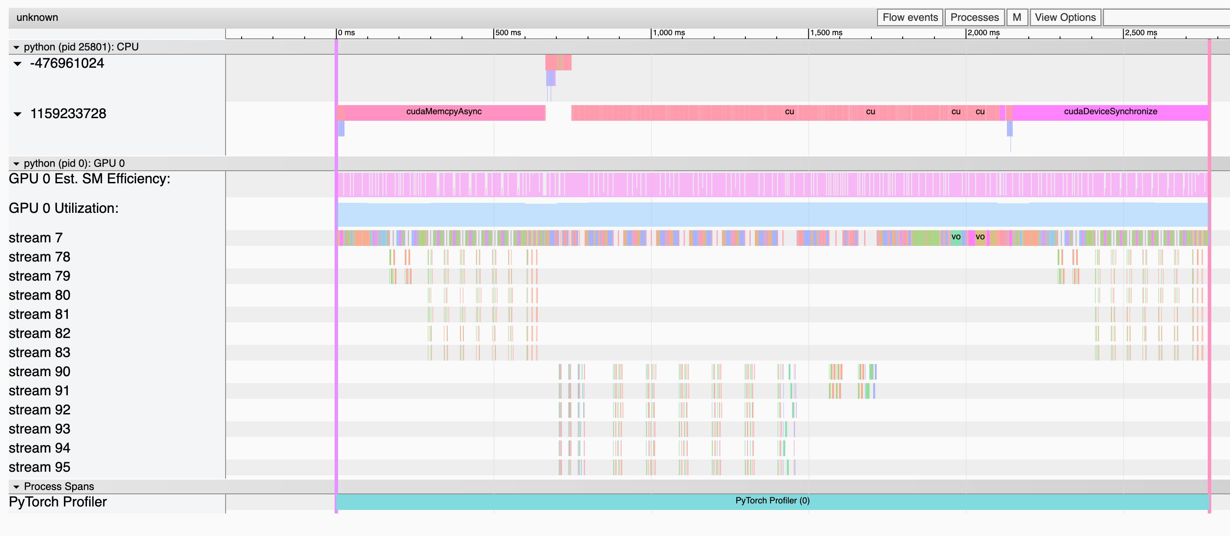The width and height of the screenshot is (1230, 536).
Task: Select the cudaMemcpyAsync event slice
Action: click(444, 112)
